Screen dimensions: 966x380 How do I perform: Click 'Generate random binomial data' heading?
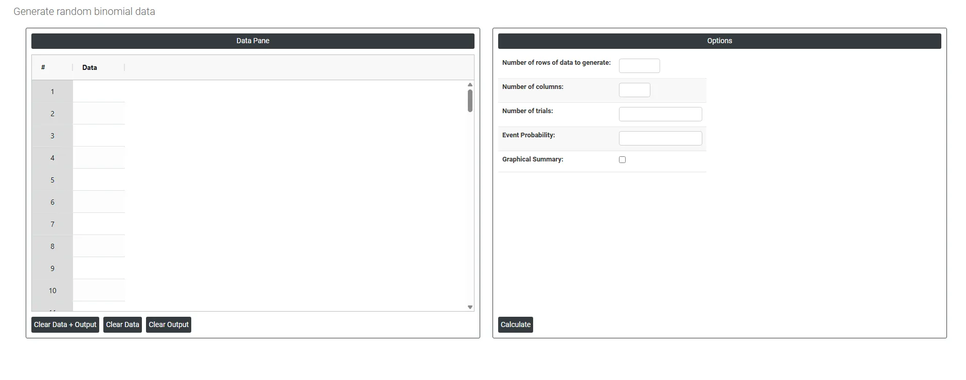[x=84, y=11]
